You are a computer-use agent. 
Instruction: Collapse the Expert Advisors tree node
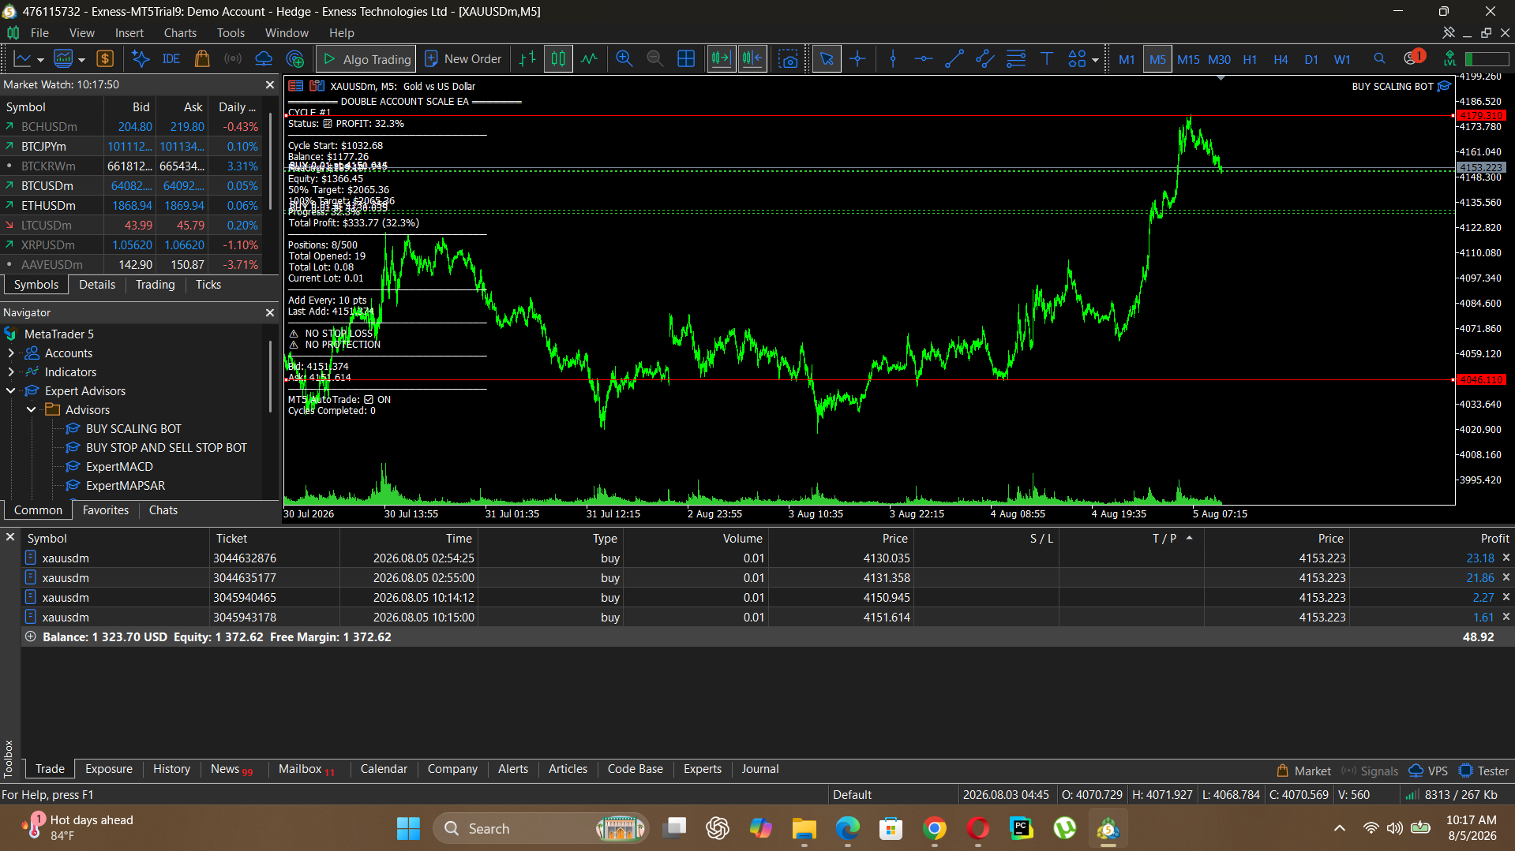coord(11,391)
